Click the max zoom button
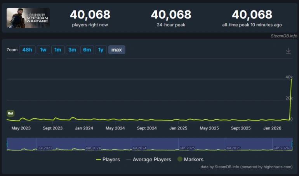Screen dimensions: 299x176 click(x=116, y=50)
